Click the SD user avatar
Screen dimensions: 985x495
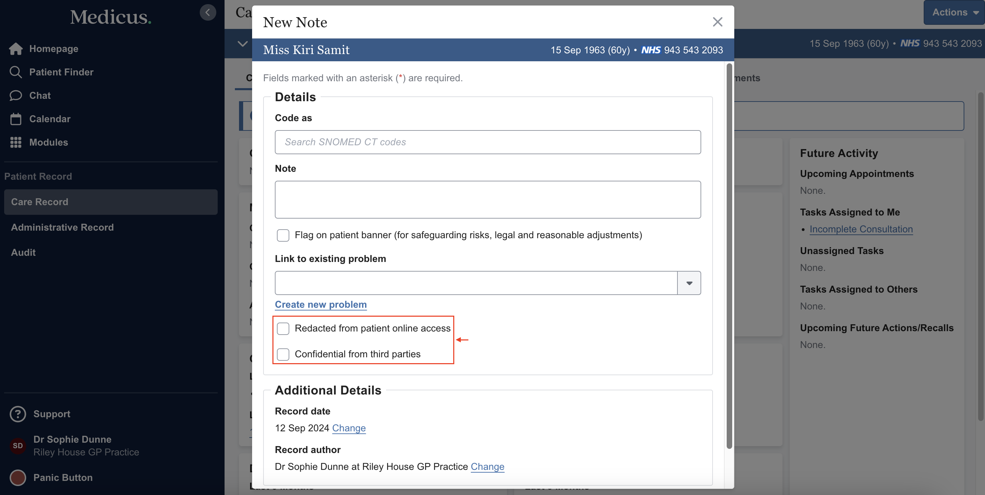click(x=18, y=446)
